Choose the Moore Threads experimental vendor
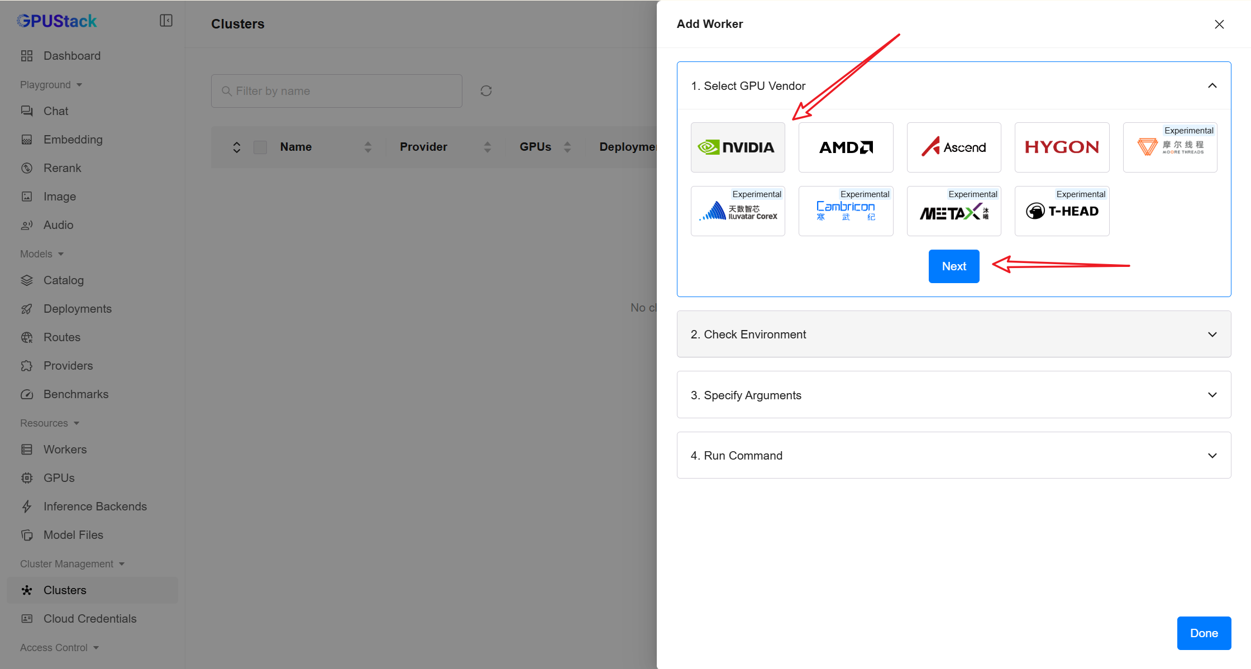1251x669 pixels. pos(1169,147)
